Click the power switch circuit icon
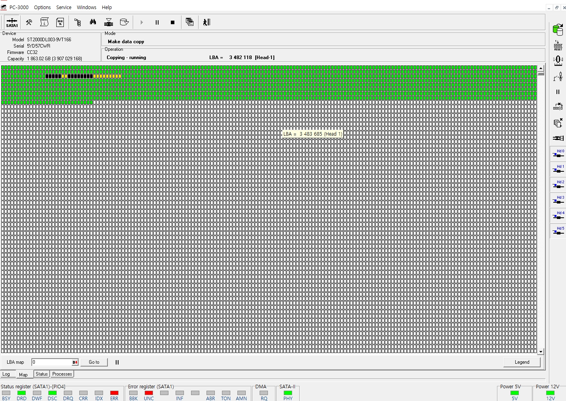Viewport: 566px width, 401px height. (x=558, y=76)
